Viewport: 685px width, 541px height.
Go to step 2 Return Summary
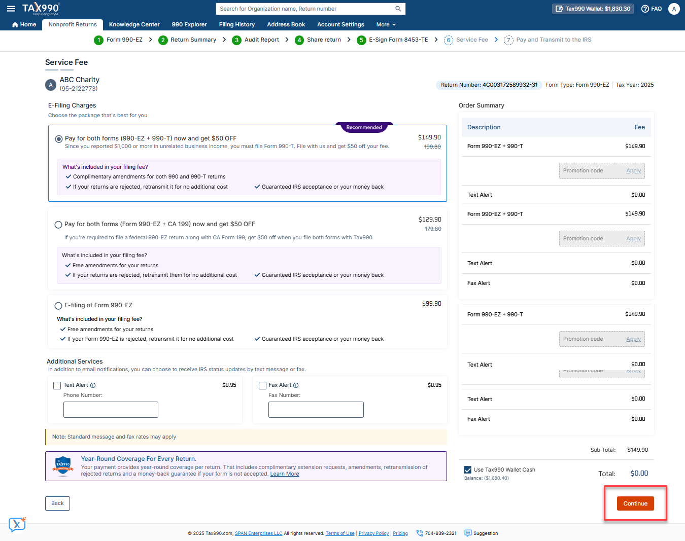point(187,40)
